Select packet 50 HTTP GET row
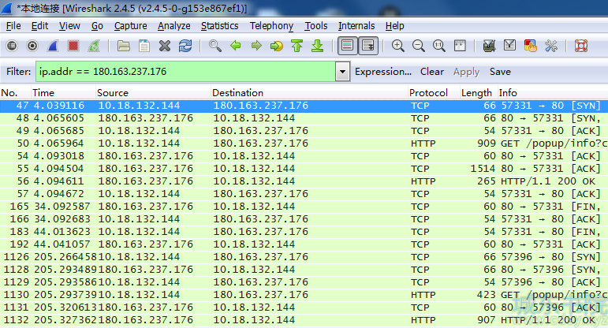The height and width of the screenshot is (328, 608). pyautogui.click(x=304, y=143)
